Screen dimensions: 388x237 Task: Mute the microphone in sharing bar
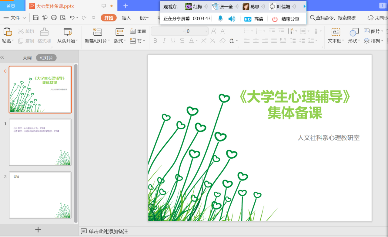point(220,19)
